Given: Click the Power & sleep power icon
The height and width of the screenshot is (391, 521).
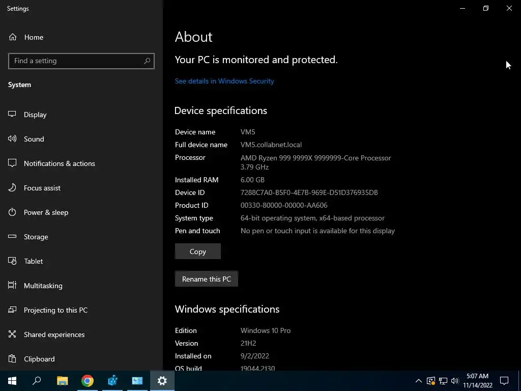Looking at the screenshot, I should coord(12,212).
